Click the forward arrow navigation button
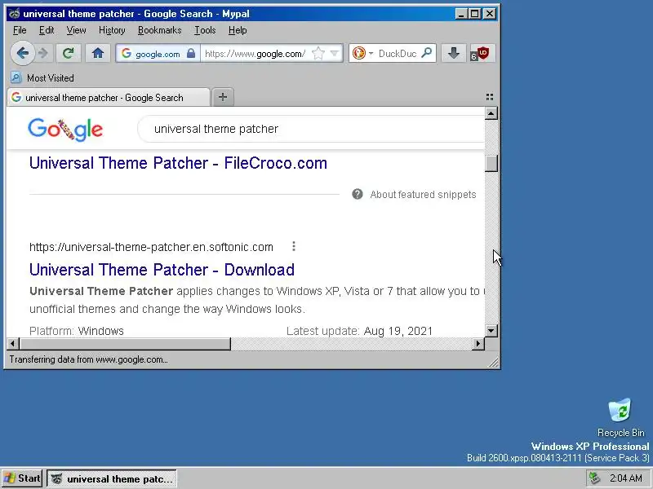 (43, 53)
